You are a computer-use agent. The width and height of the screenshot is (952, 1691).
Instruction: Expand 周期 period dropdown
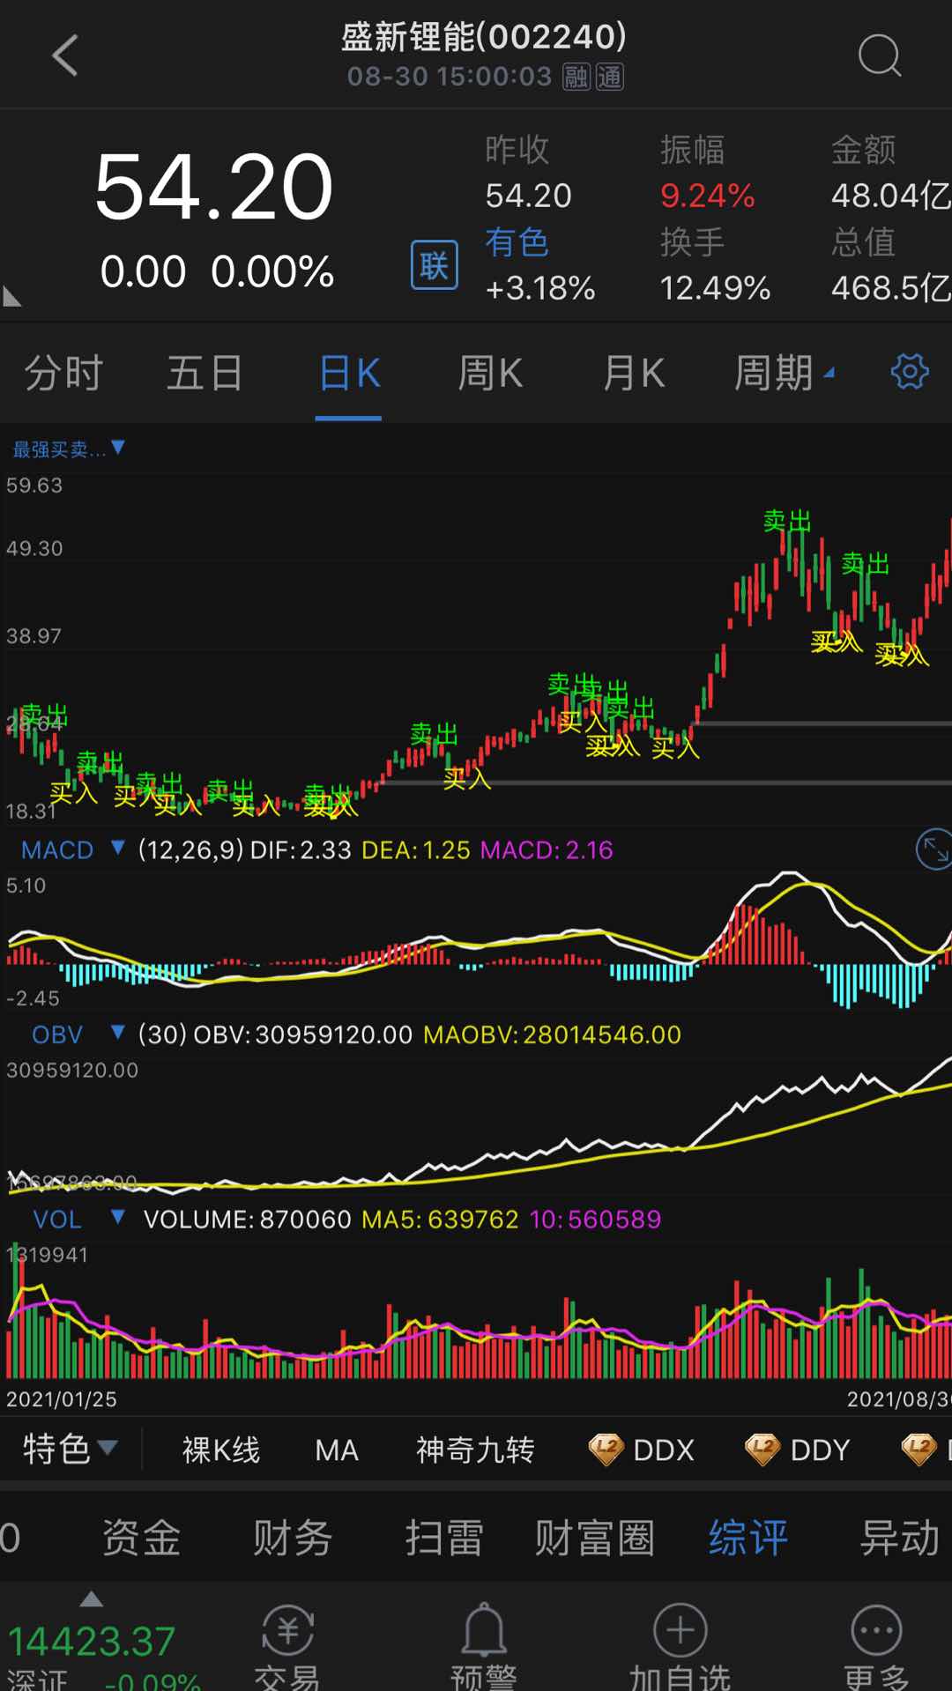pos(783,373)
